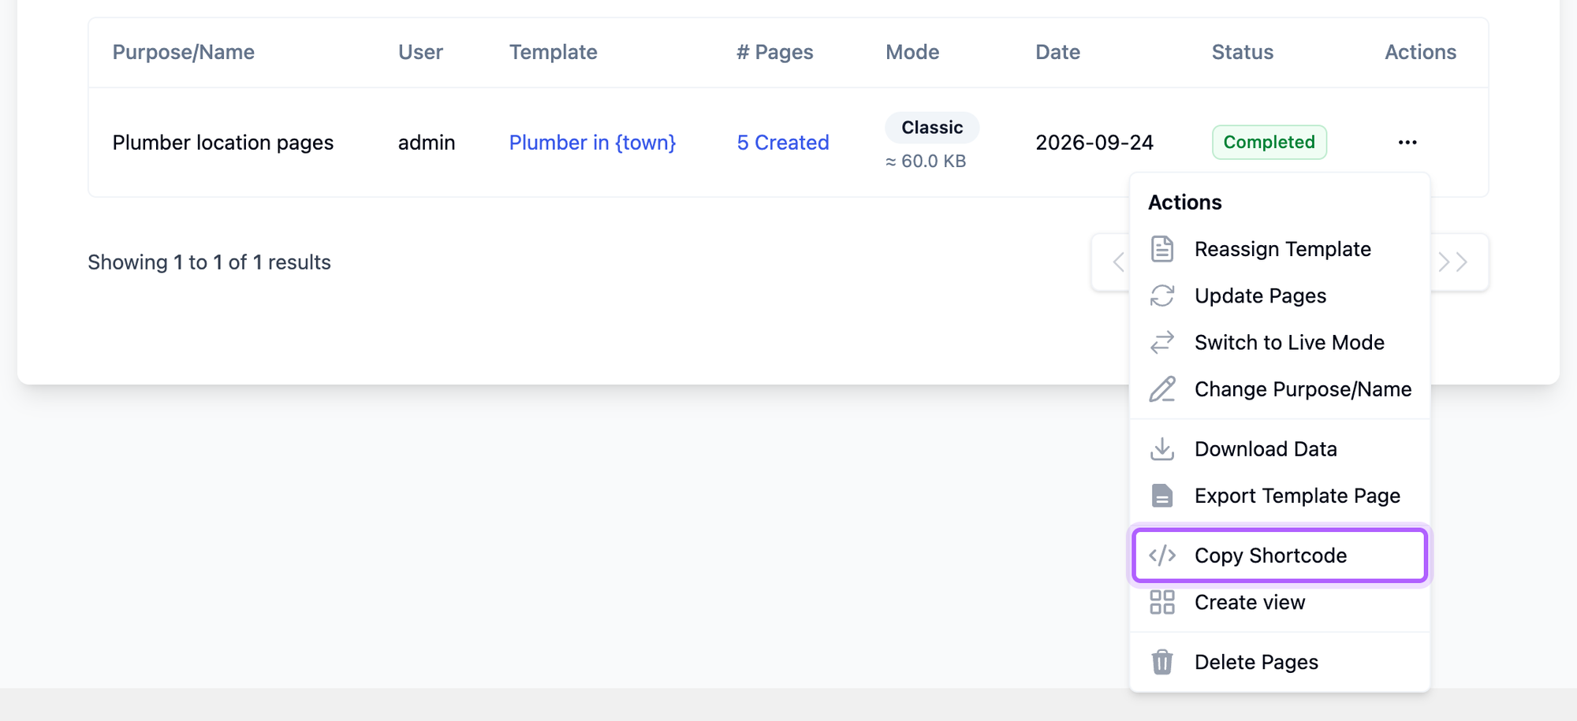Image resolution: width=1577 pixels, height=721 pixels.
Task: Choose Change Purpose/Name menu entry
Action: click(1280, 389)
